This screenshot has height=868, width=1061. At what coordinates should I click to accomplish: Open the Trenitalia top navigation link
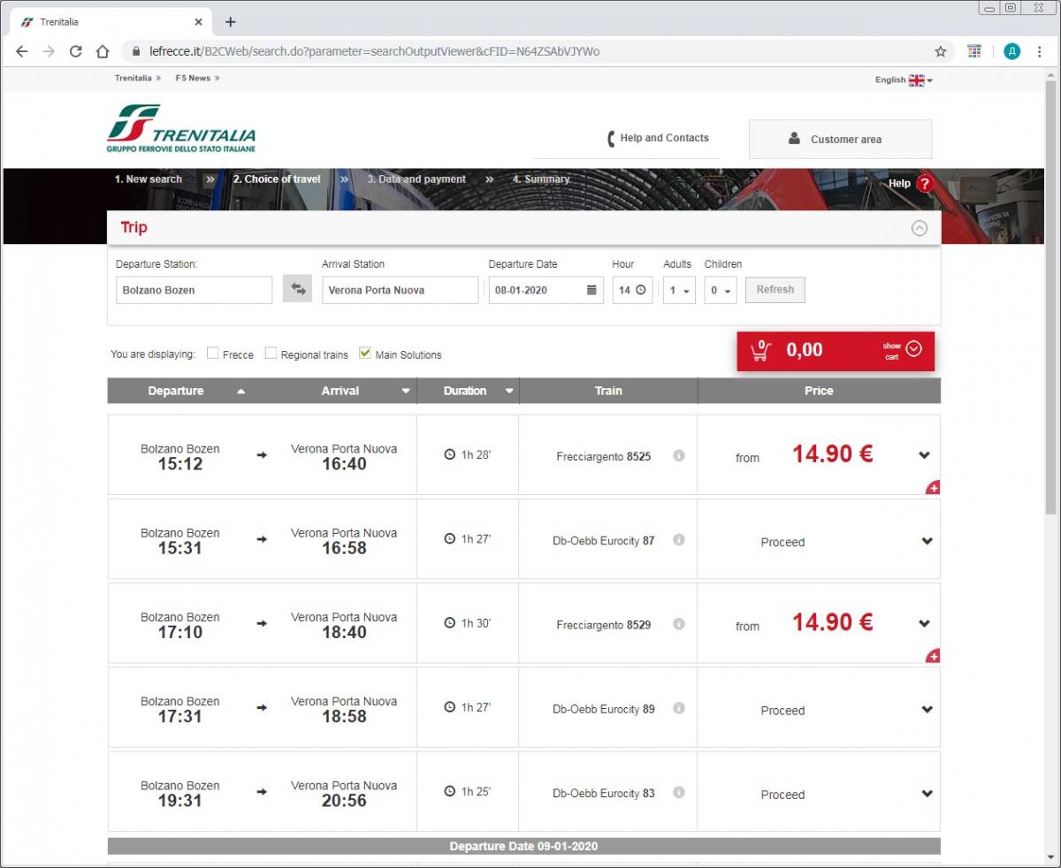coord(137,78)
